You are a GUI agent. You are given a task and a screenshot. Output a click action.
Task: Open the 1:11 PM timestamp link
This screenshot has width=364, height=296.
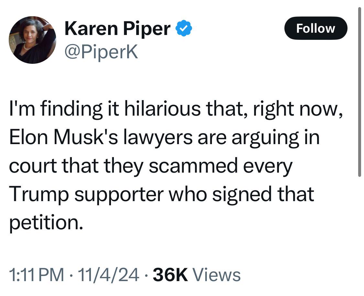pyautogui.click(x=37, y=275)
